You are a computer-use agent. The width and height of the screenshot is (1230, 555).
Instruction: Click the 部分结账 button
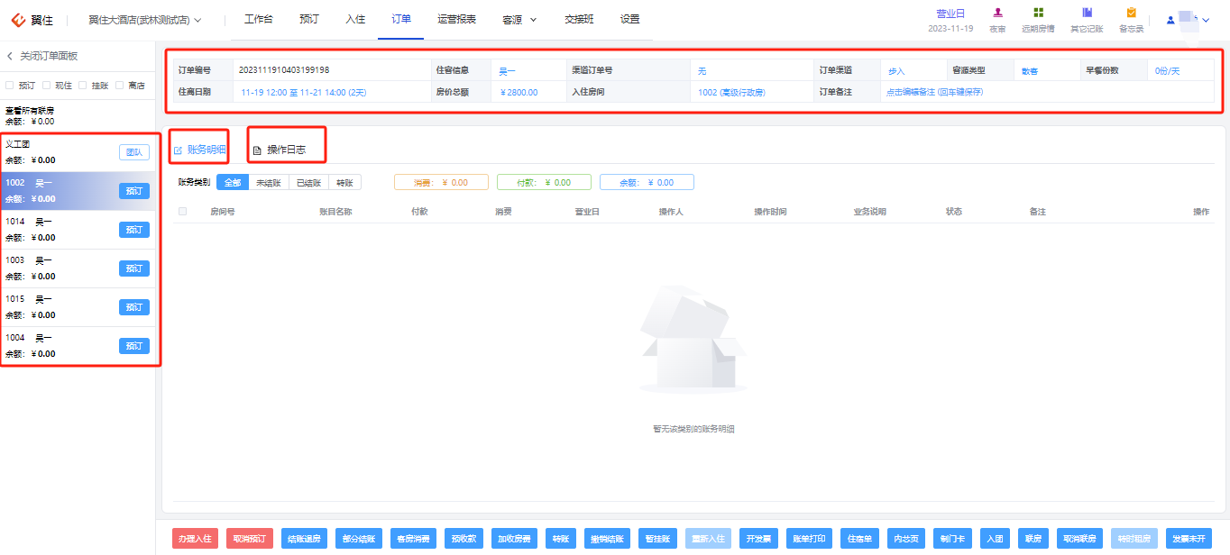click(359, 539)
